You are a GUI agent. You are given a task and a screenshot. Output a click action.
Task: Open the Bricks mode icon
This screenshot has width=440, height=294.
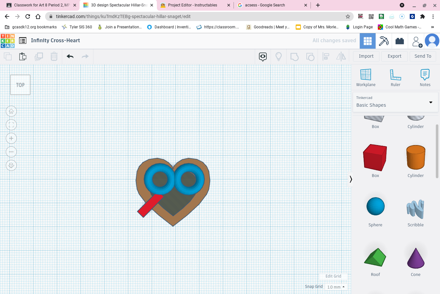tap(400, 41)
